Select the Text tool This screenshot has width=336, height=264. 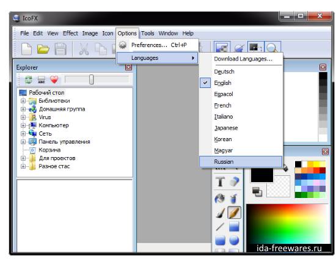click(220, 182)
